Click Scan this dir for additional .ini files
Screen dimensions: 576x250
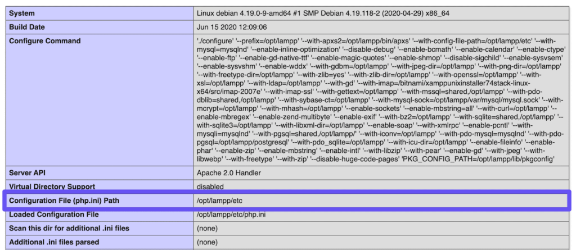[69, 228]
